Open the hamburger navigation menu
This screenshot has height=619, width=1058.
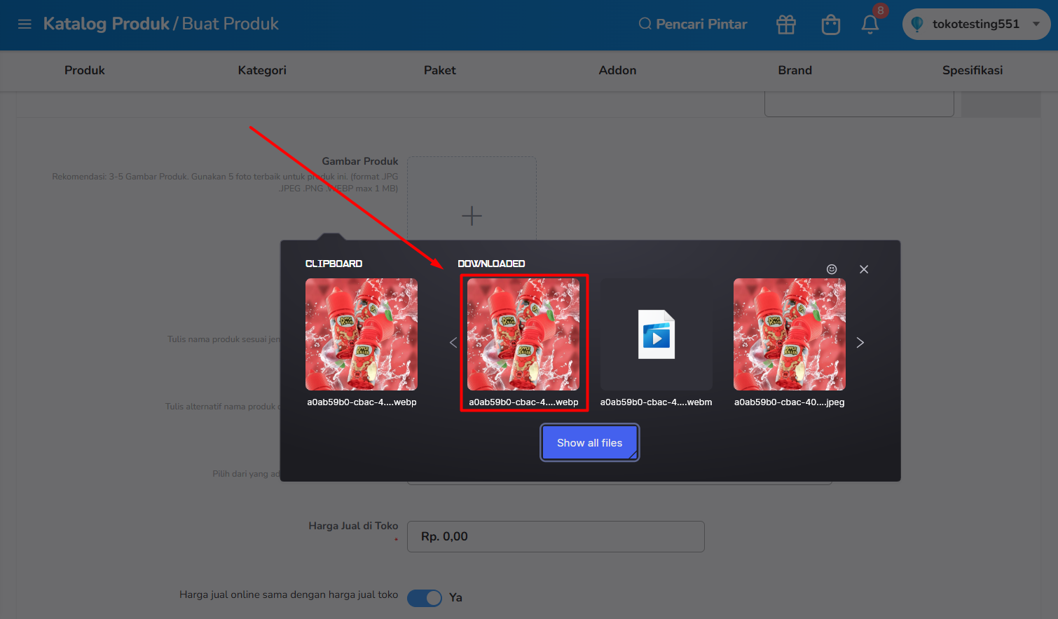pos(25,24)
